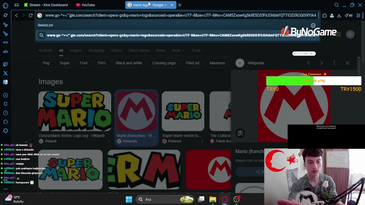Select the AI Mode search tab
Image resolution: width=365 pixels, height=205 pixels.
pos(46,50)
